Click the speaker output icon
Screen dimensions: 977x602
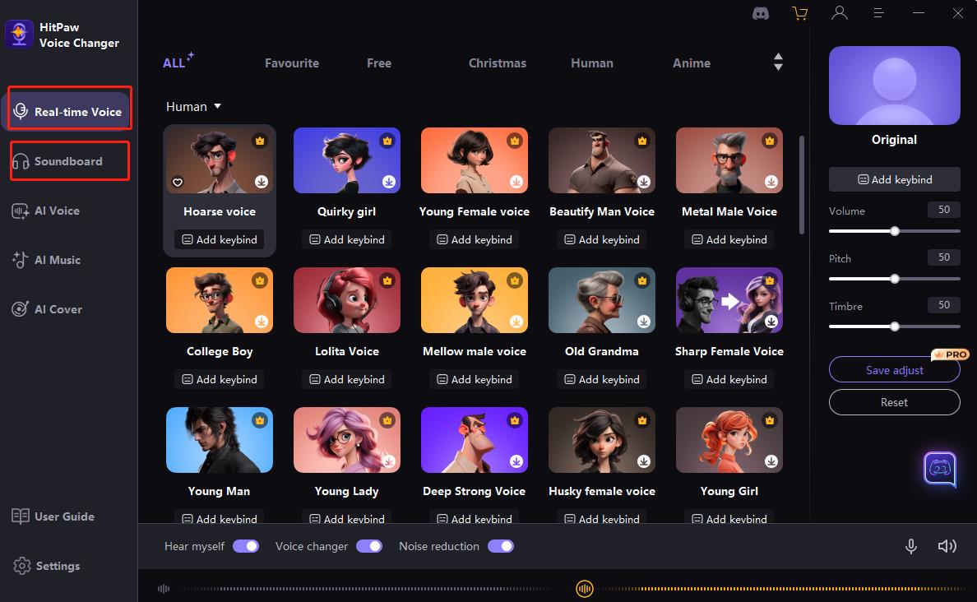(x=947, y=546)
